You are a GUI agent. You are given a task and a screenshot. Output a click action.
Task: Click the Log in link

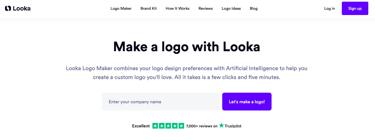(330, 8)
